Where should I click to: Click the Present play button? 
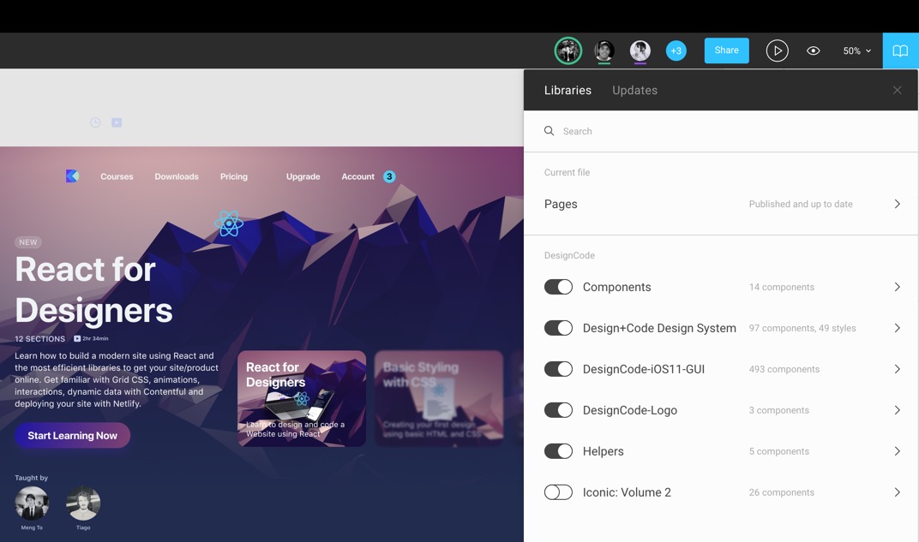tap(778, 51)
